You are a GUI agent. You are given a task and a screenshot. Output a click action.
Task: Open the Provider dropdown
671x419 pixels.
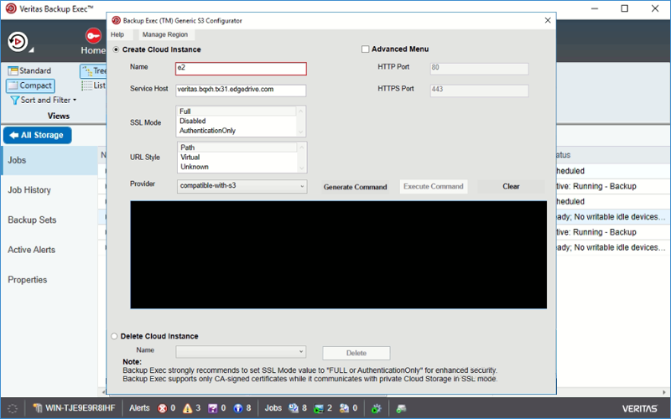pyautogui.click(x=242, y=186)
